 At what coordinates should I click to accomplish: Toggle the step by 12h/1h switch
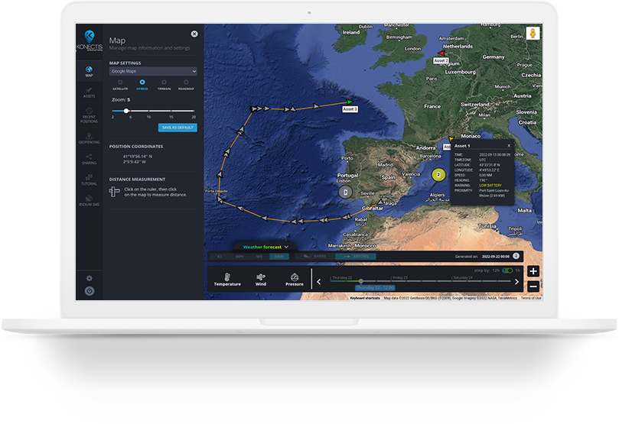(x=507, y=270)
